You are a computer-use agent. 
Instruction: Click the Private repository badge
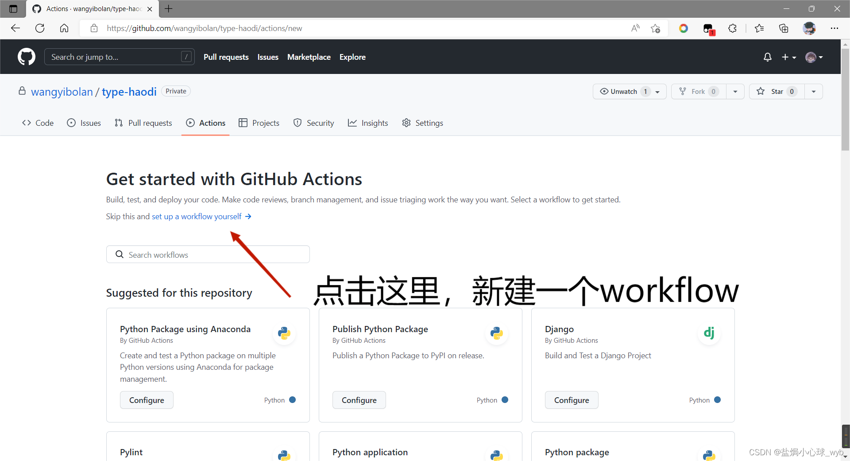pyautogui.click(x=176, y=91)
